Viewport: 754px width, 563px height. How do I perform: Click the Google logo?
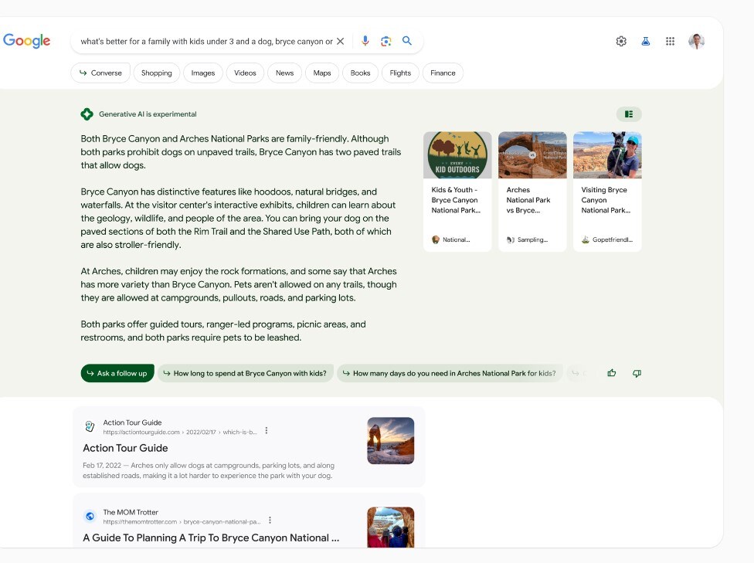tap(26, 41)
